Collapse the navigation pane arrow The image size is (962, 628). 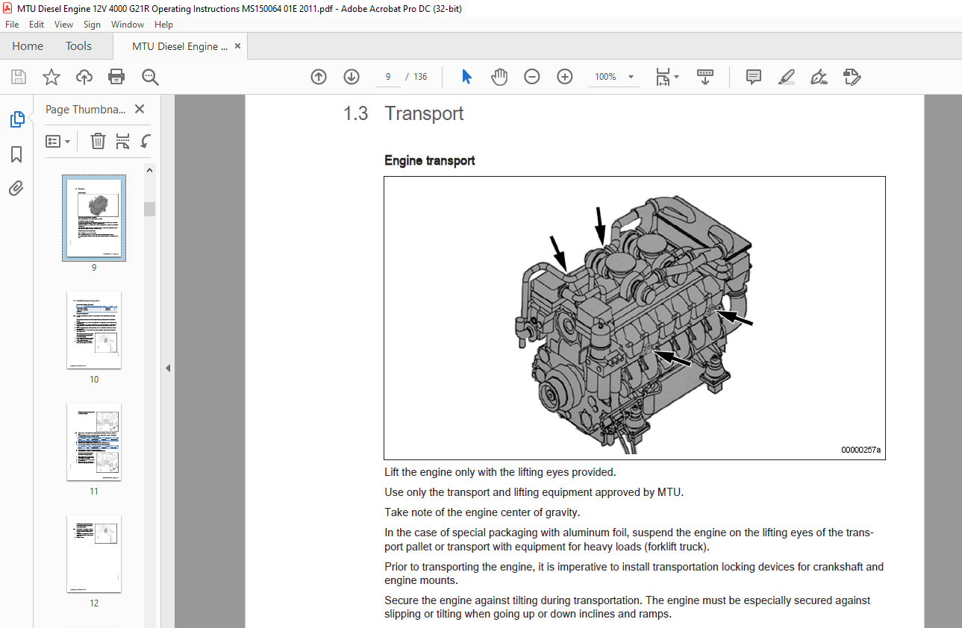[168, 368]
